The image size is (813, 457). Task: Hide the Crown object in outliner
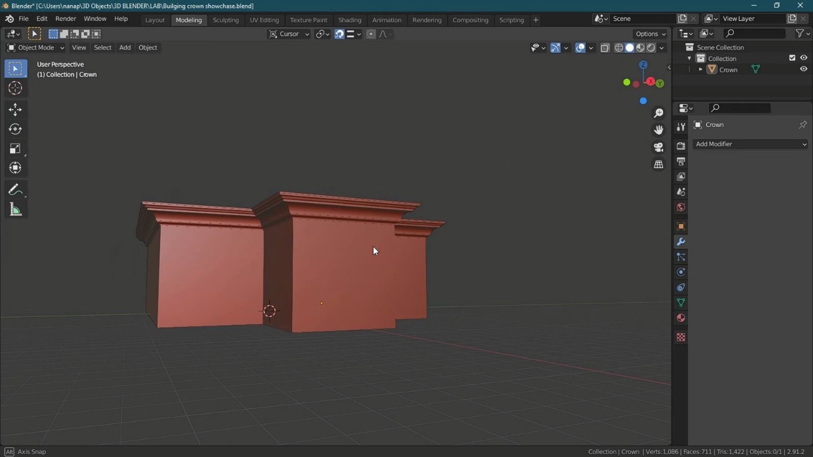(803, 70)
